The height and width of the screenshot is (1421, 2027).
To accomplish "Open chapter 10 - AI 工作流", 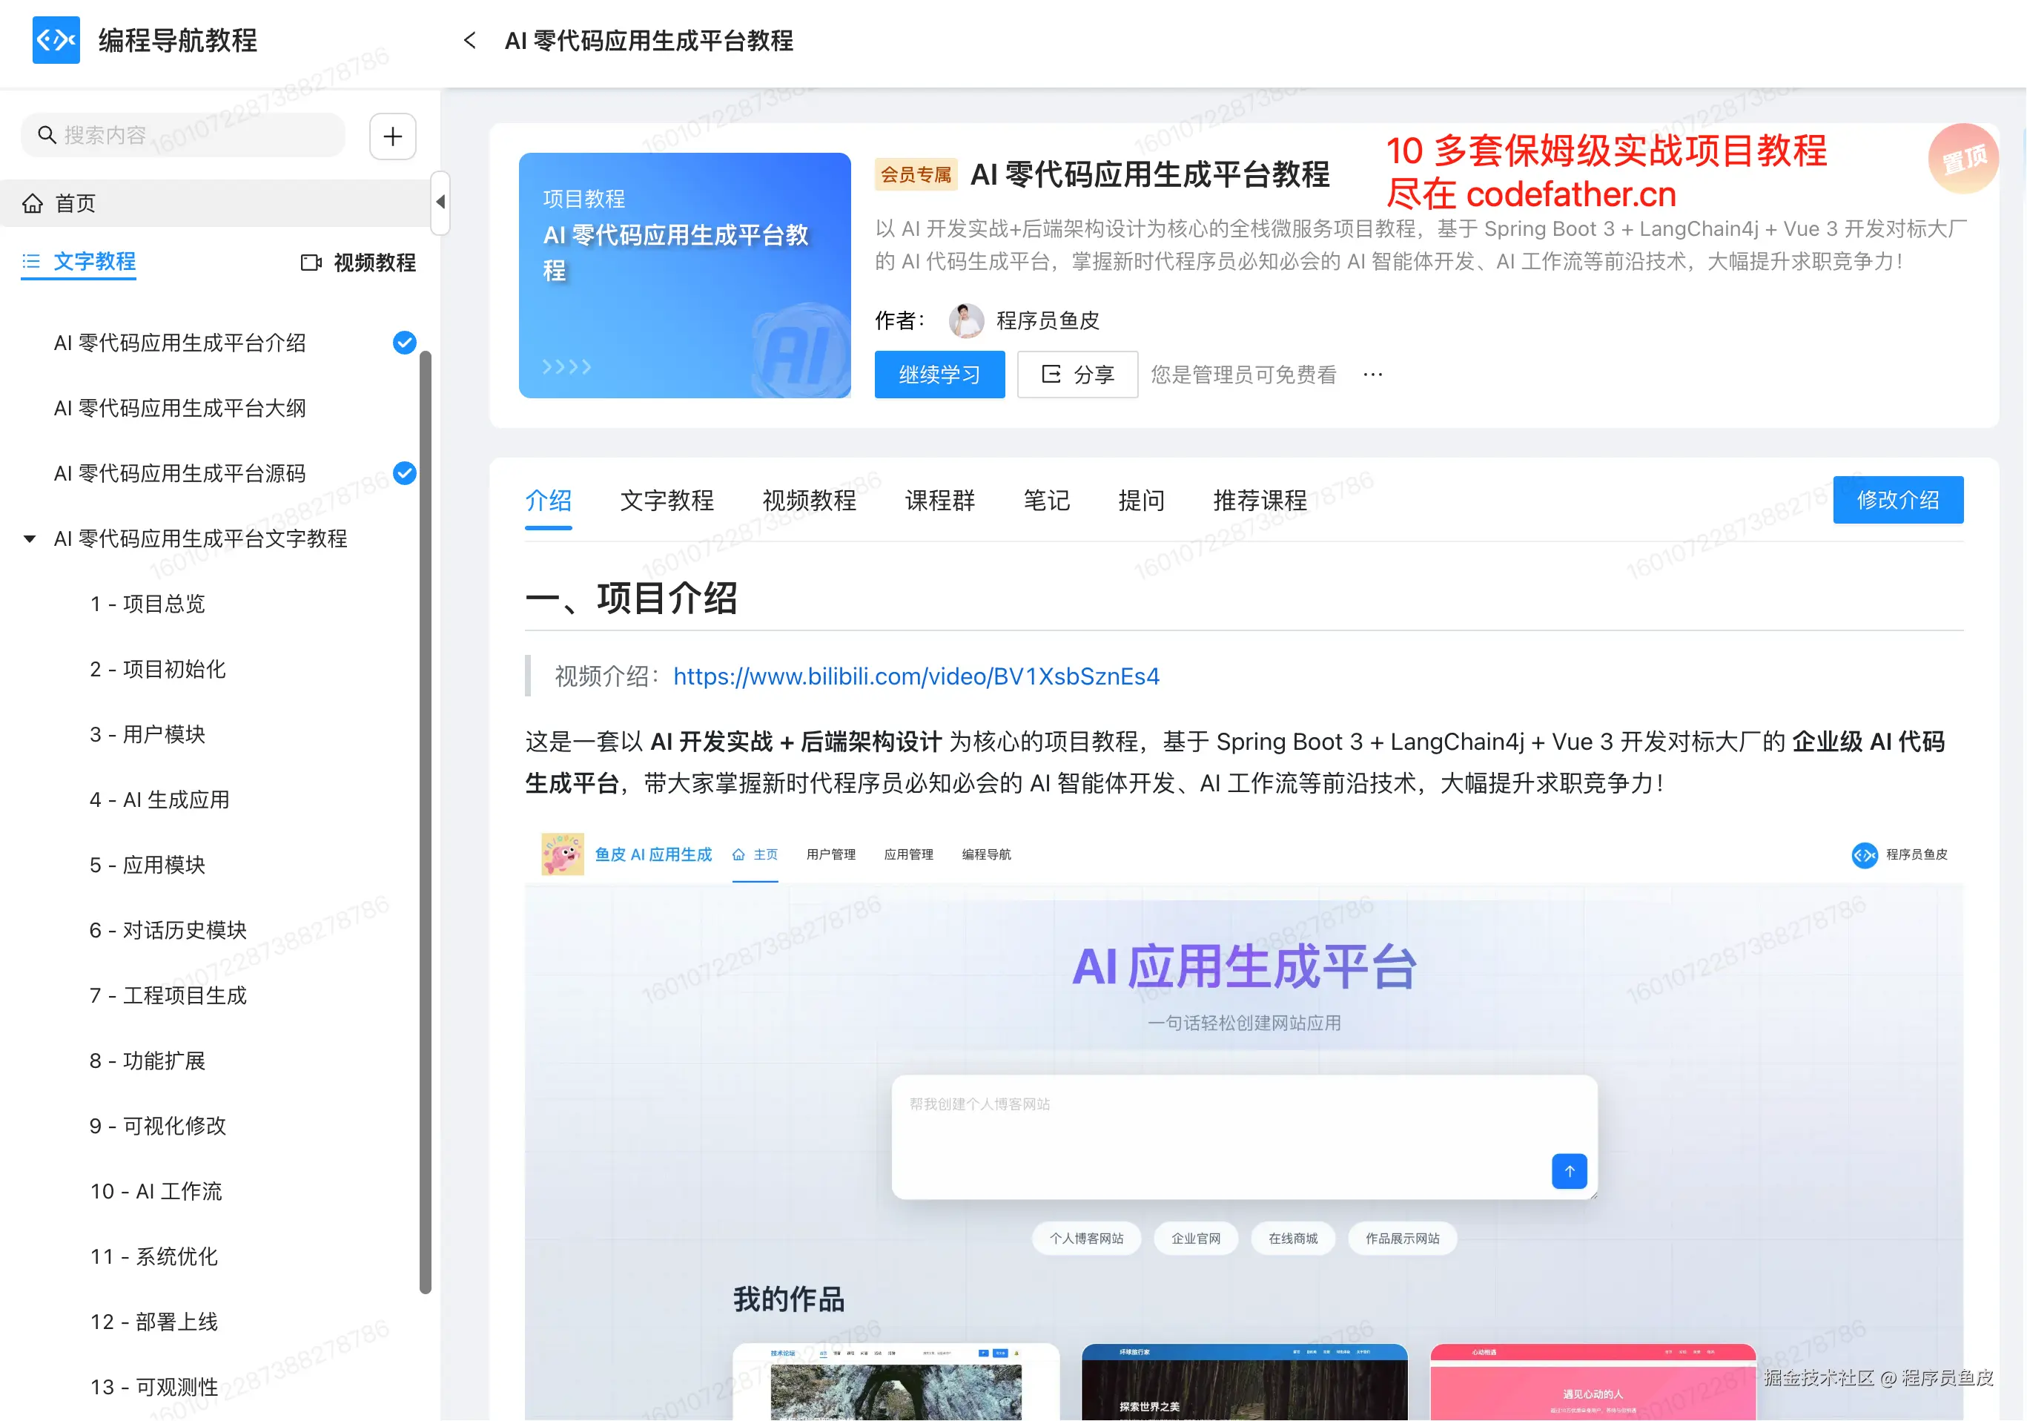I will [156, 1191].
